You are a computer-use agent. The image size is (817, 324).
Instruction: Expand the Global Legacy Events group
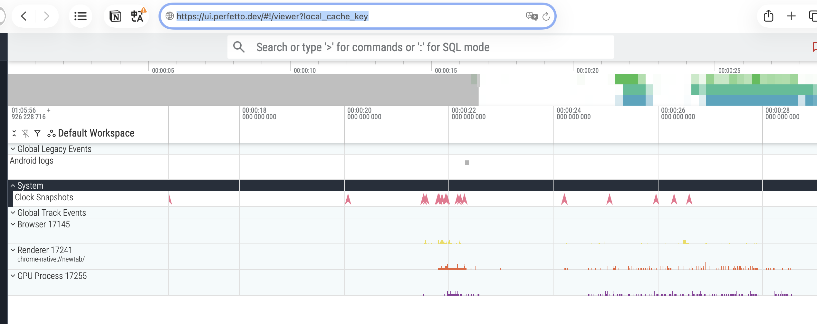[x=13, y=149]
